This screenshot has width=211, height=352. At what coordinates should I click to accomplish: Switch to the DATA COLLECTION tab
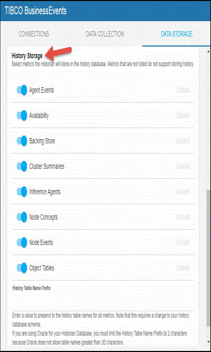105,34
